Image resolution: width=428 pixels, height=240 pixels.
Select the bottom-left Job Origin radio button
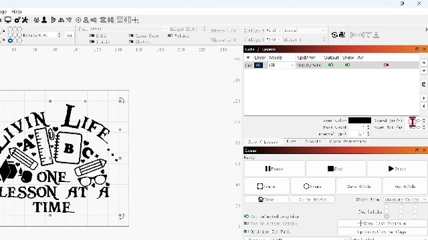point(387,216)
